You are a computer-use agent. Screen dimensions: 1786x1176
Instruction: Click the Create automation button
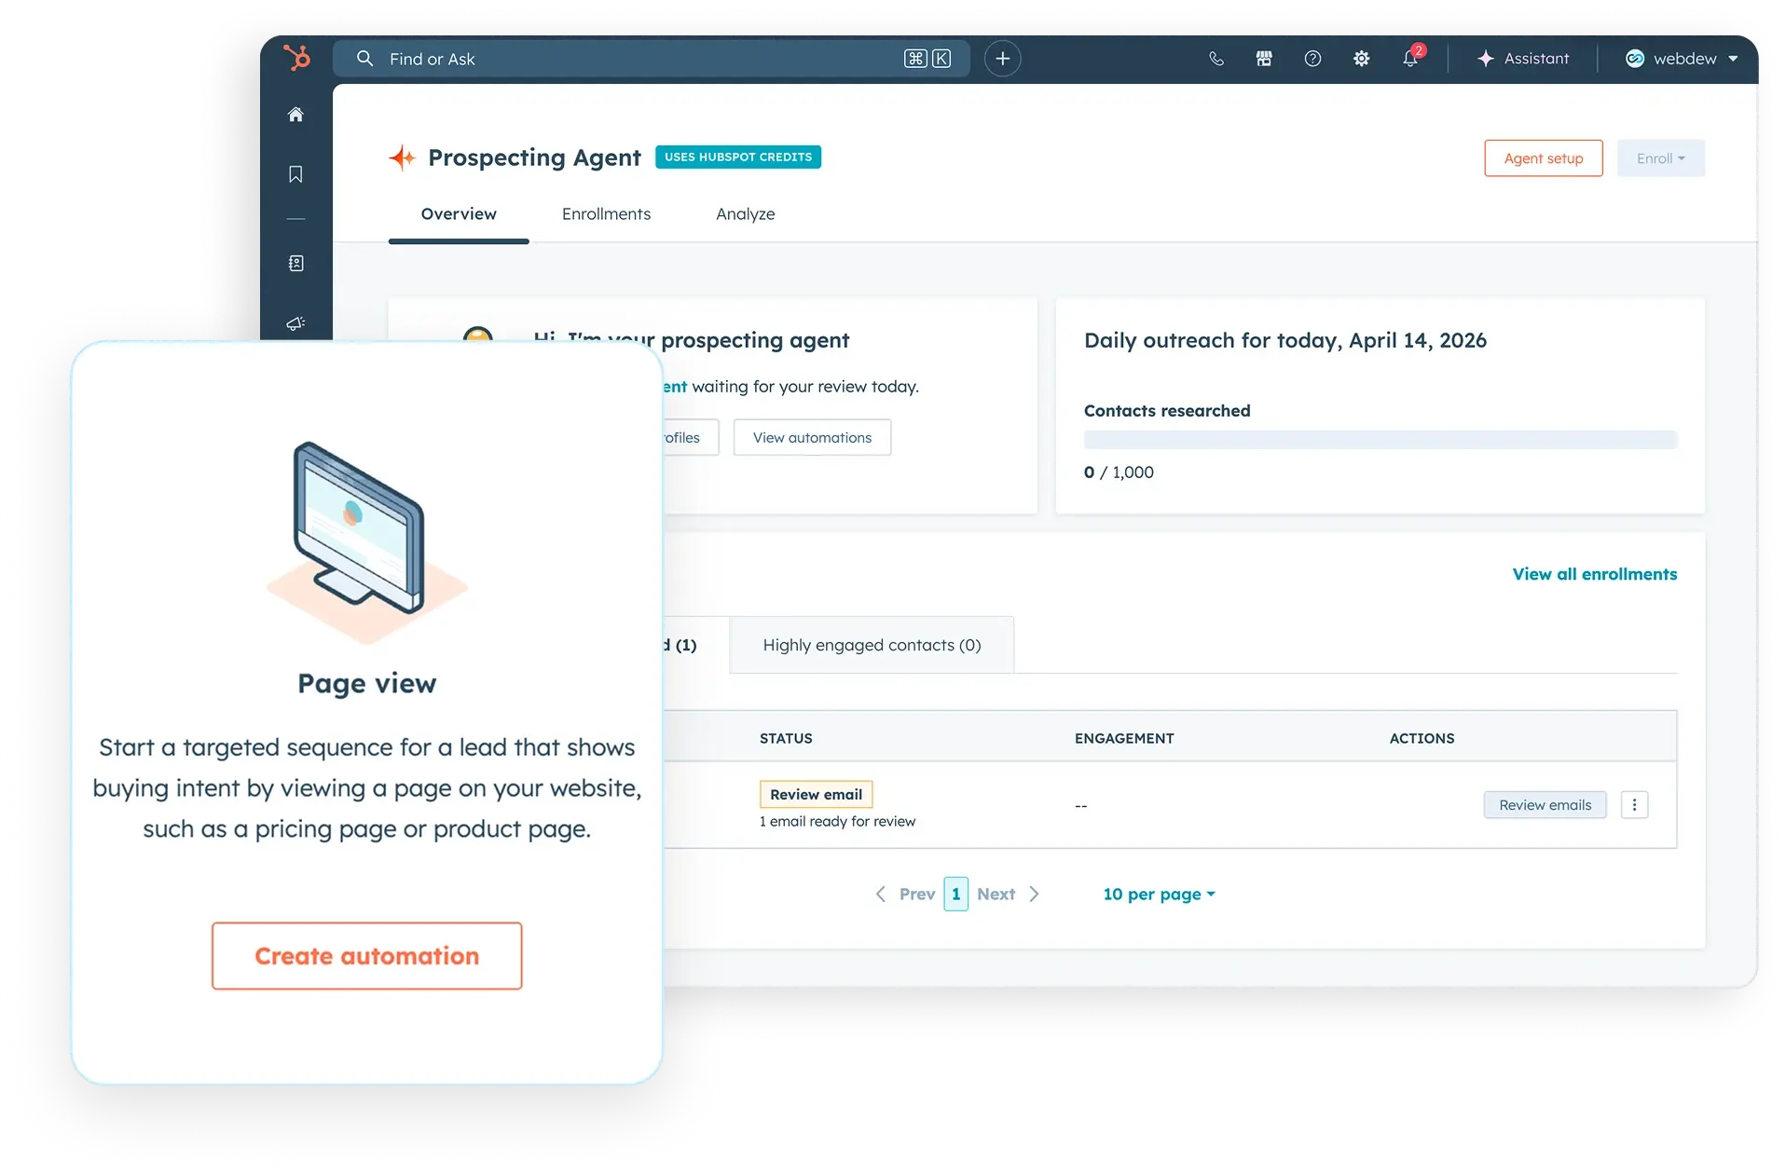[x=366, y=956]
